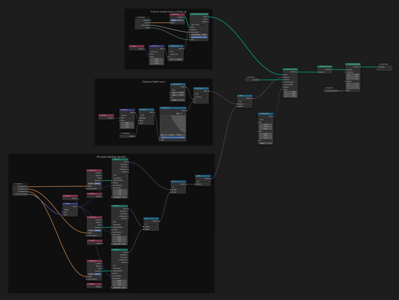The width and height of the screenshot is (399, 300).
Task: Open the Float Curve tools dropdown
Action: [184, 114]
